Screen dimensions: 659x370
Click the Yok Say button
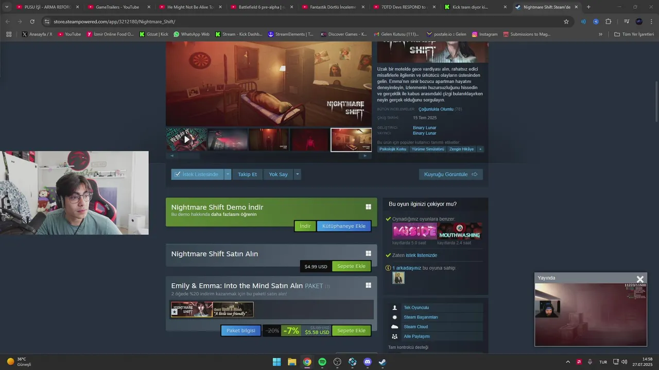(x=278, y=174)
